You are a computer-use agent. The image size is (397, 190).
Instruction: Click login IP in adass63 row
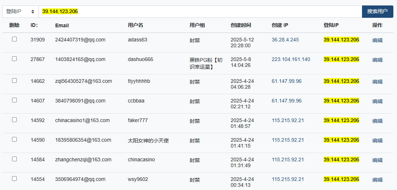(x=341, y=40)
